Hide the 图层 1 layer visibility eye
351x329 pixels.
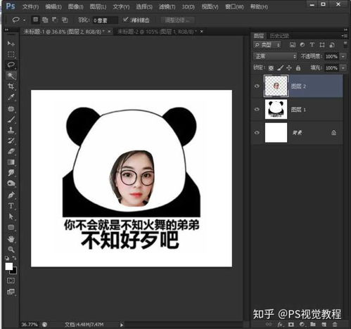click(x=257, y=109)
